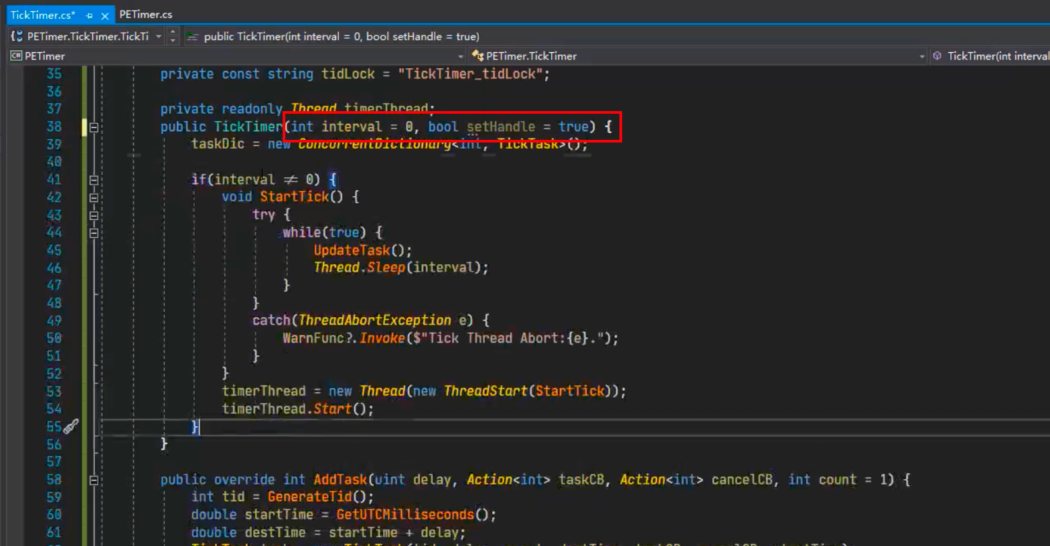Click the AddTask method name on line 58
The width and height of the screenshot is (1050, 546).
(340, 480)
